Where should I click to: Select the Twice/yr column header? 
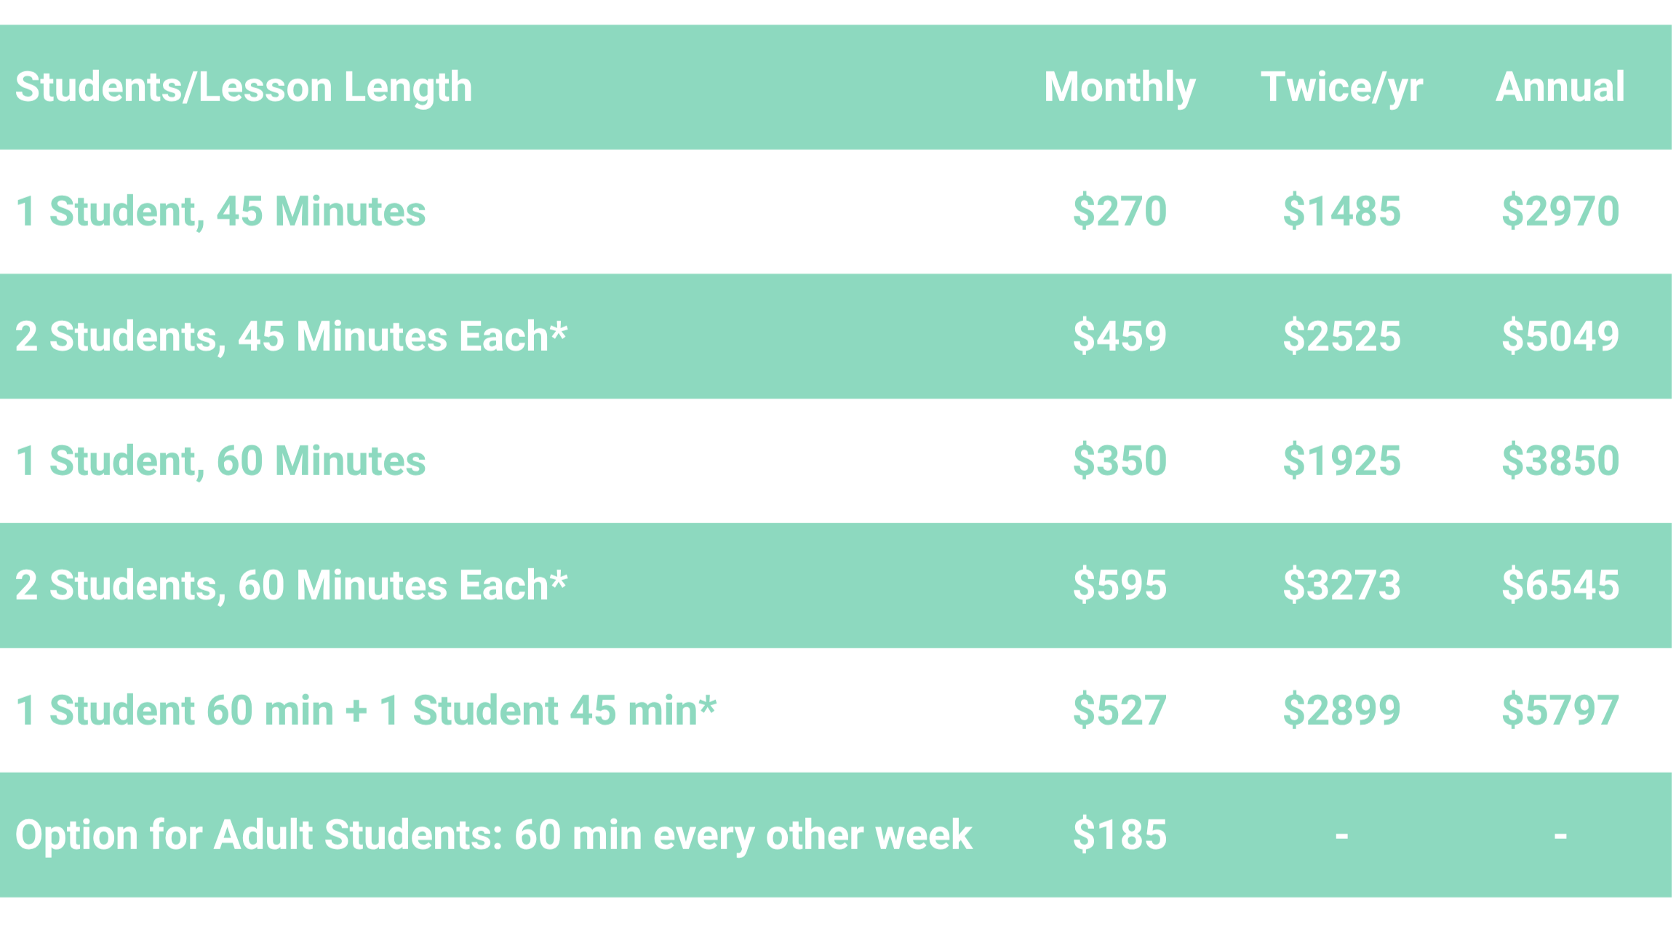(x=1341, y=88)
